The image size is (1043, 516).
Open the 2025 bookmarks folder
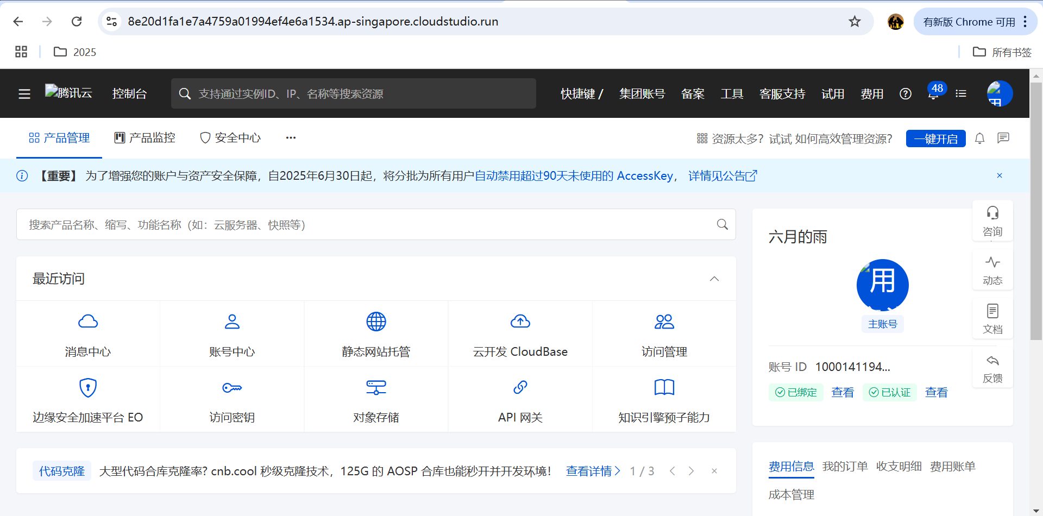pyautogui.click(x=75, y=52)
